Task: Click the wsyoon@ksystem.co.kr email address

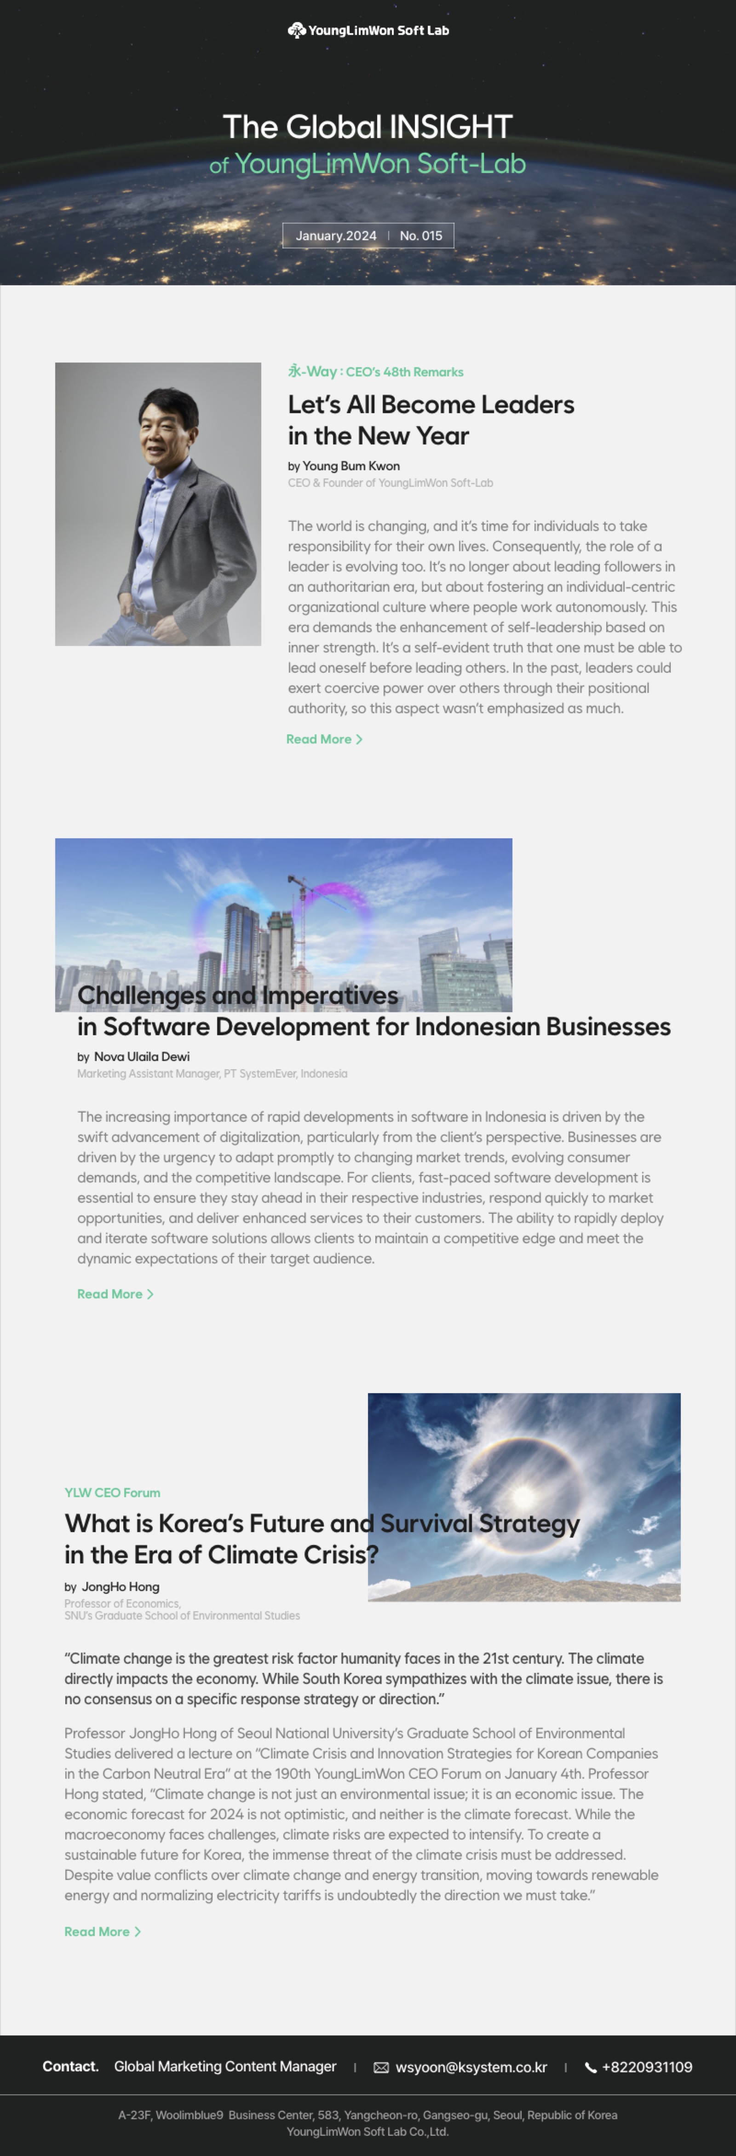Action: pyautogui.click(x=471, y=2066)
